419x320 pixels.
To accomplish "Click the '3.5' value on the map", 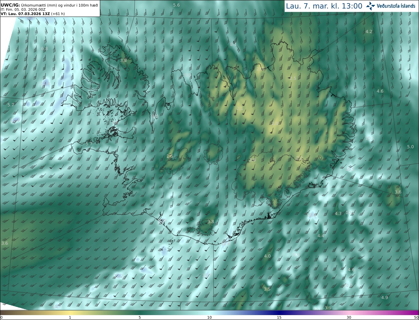I will click(267, 289).
